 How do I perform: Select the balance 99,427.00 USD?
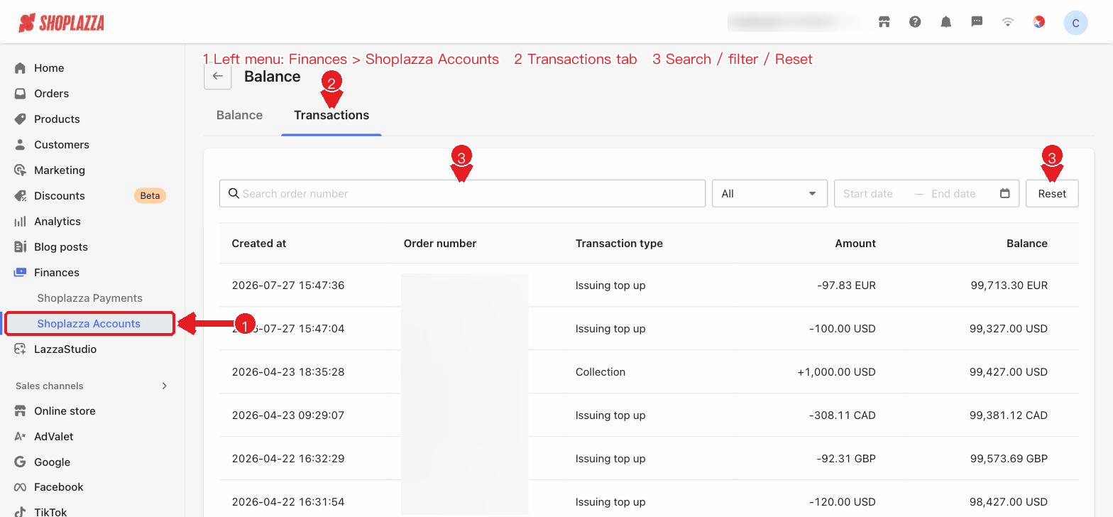coord(1009,372)
